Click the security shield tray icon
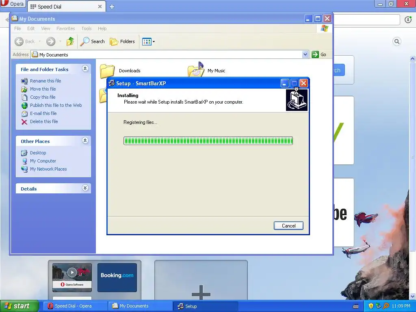The image size is (416, 312). tap(371, 306)
